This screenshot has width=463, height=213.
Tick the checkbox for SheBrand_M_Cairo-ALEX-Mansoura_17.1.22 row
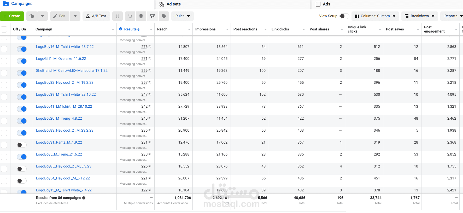[x=4, y=73]
